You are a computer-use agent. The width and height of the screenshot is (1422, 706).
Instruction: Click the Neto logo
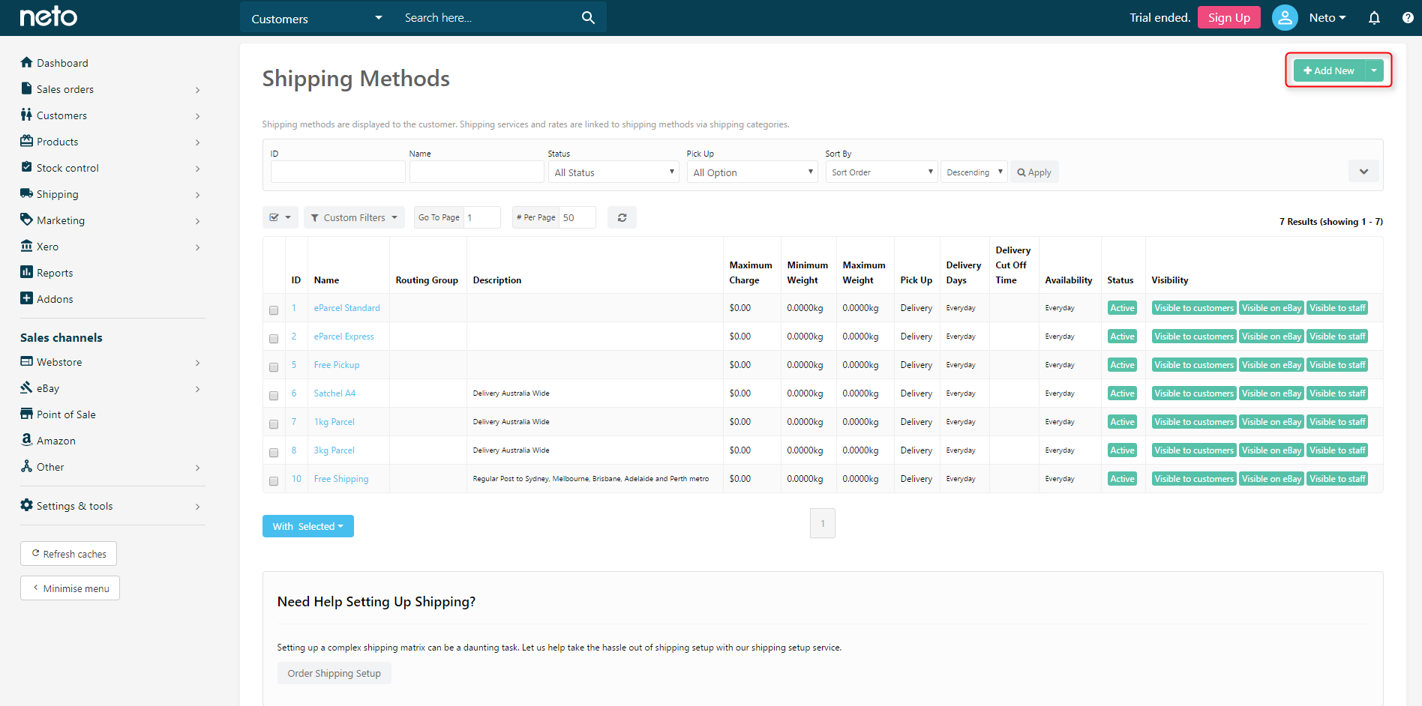(x=48, y=16)
